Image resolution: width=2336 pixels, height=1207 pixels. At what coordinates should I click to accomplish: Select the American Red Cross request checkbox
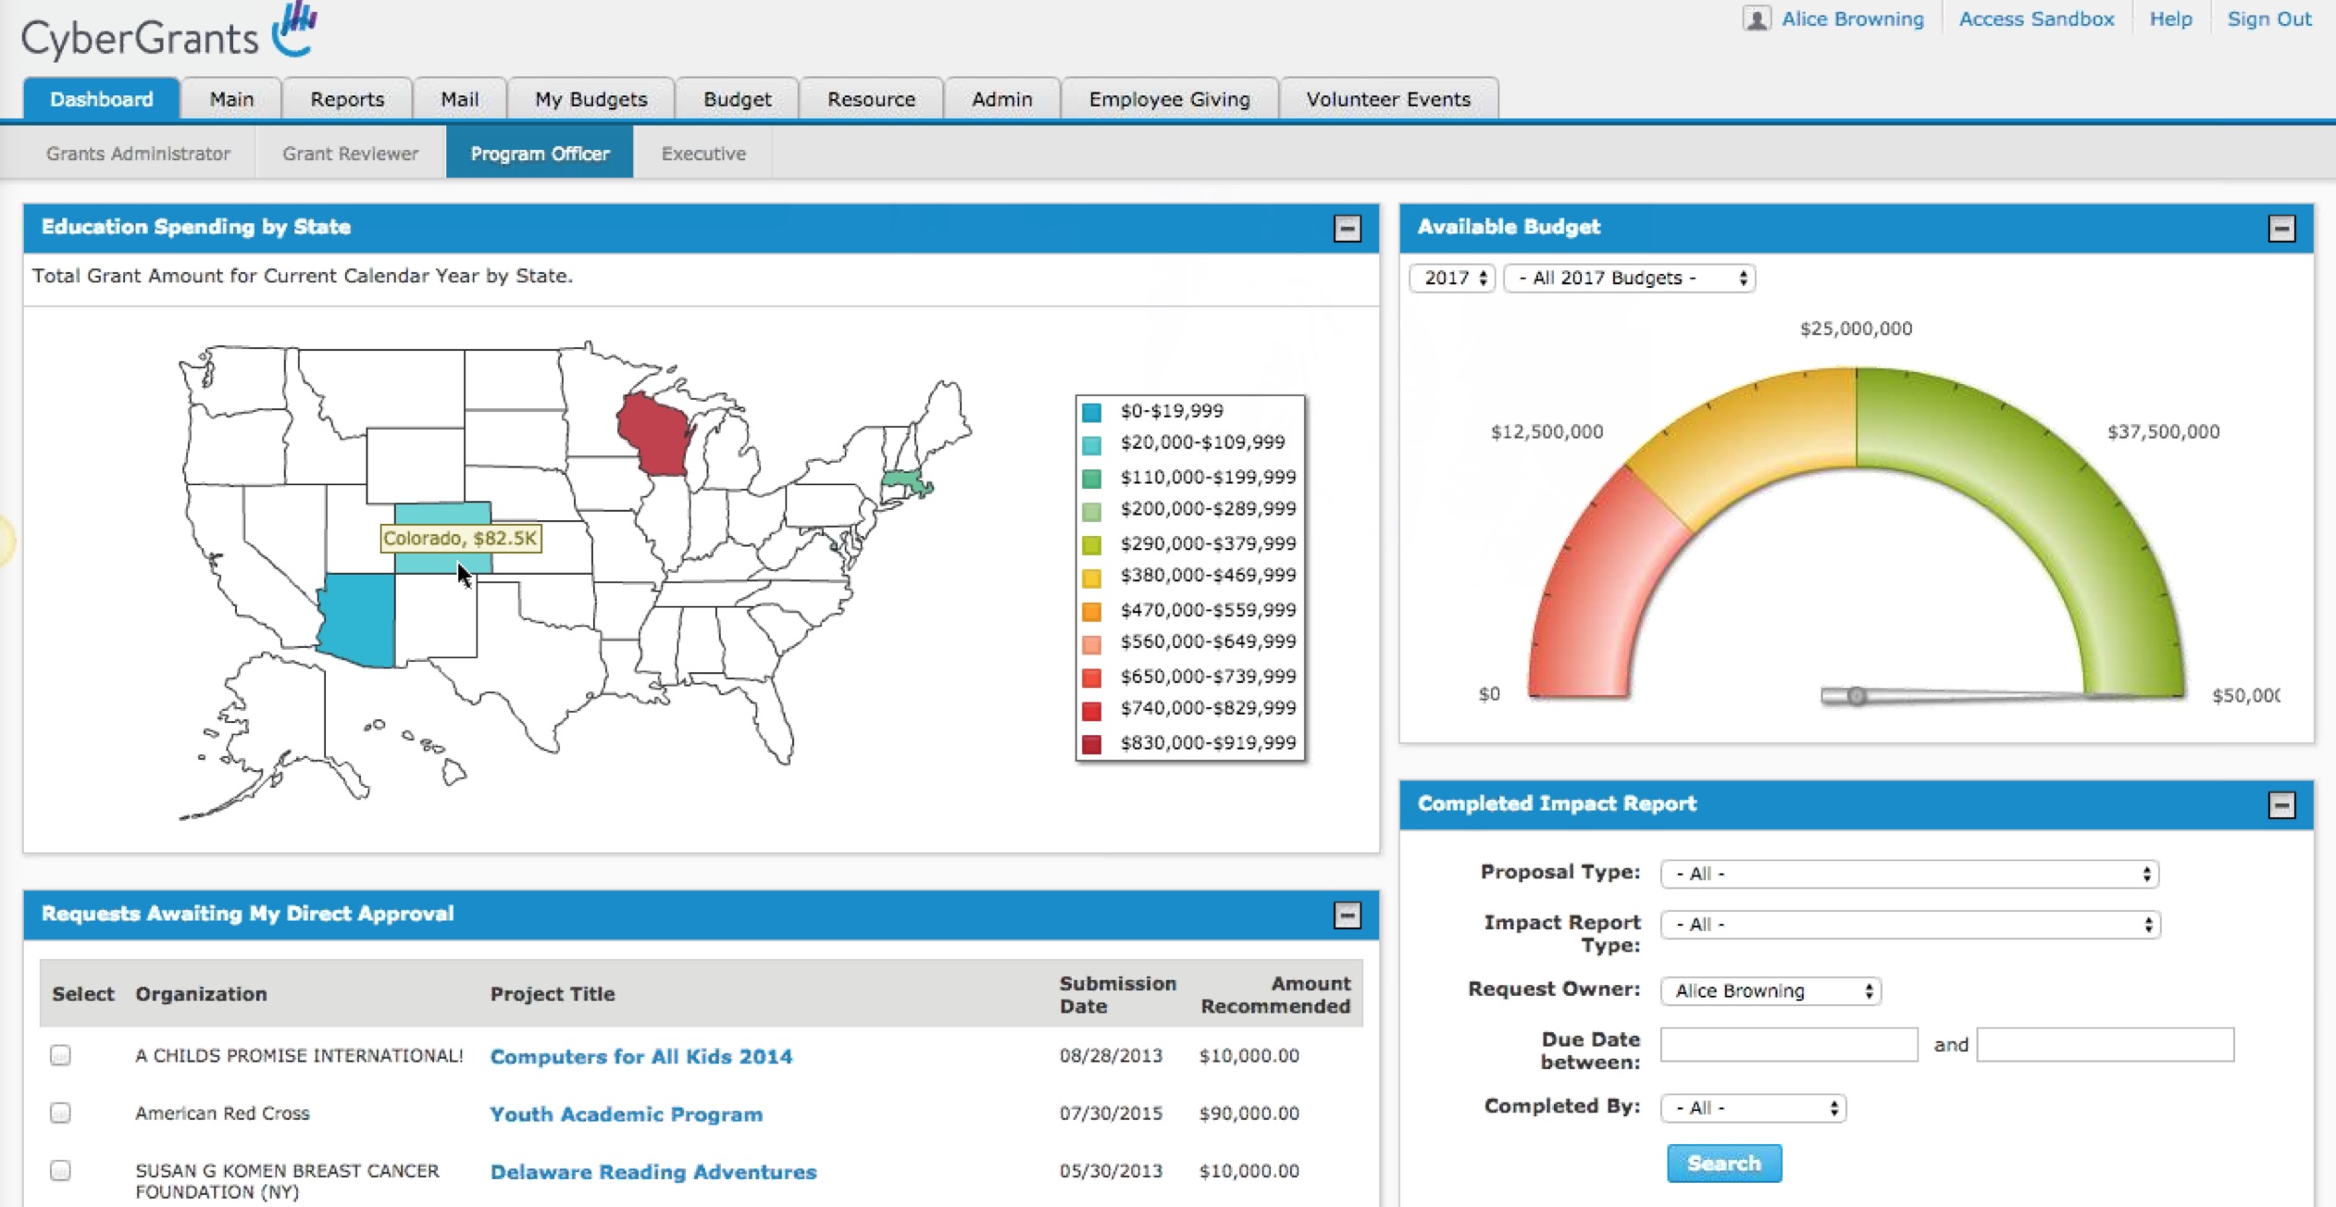61,1113
